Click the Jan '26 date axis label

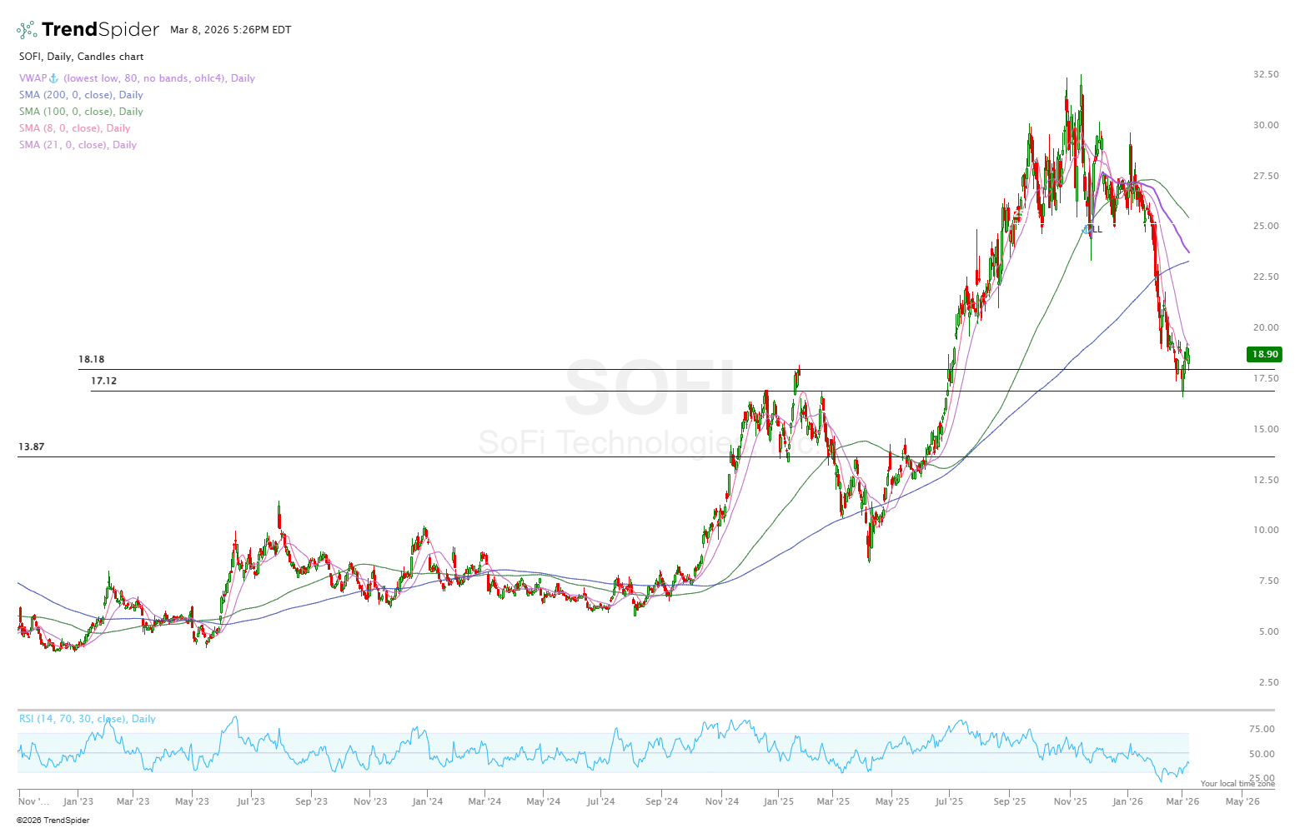1128,802
